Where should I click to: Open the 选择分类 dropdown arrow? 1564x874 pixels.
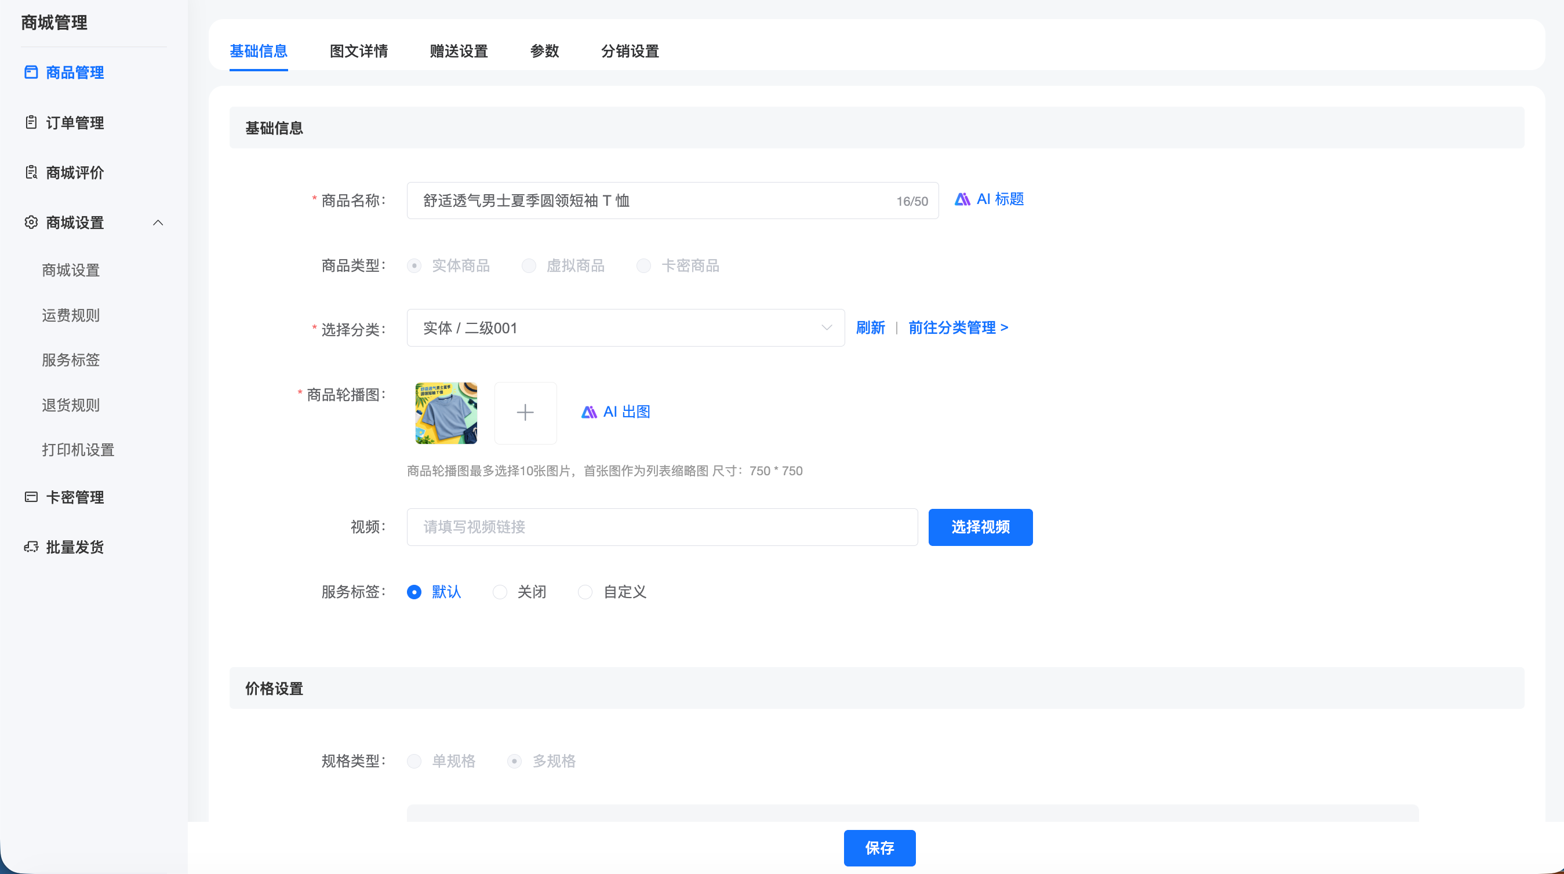(826, 328)
